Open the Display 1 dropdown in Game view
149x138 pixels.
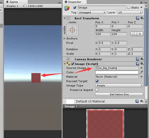(15, 6)
